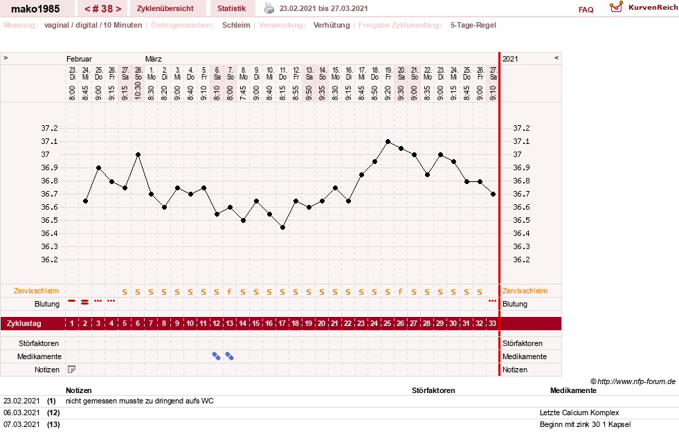
Task: Click the medication pill icon on day 12
Action: click(216, 356)
